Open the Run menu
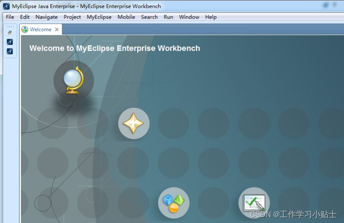Image resolution: width=344 pixels, height=223 pixels. point(168,17)
